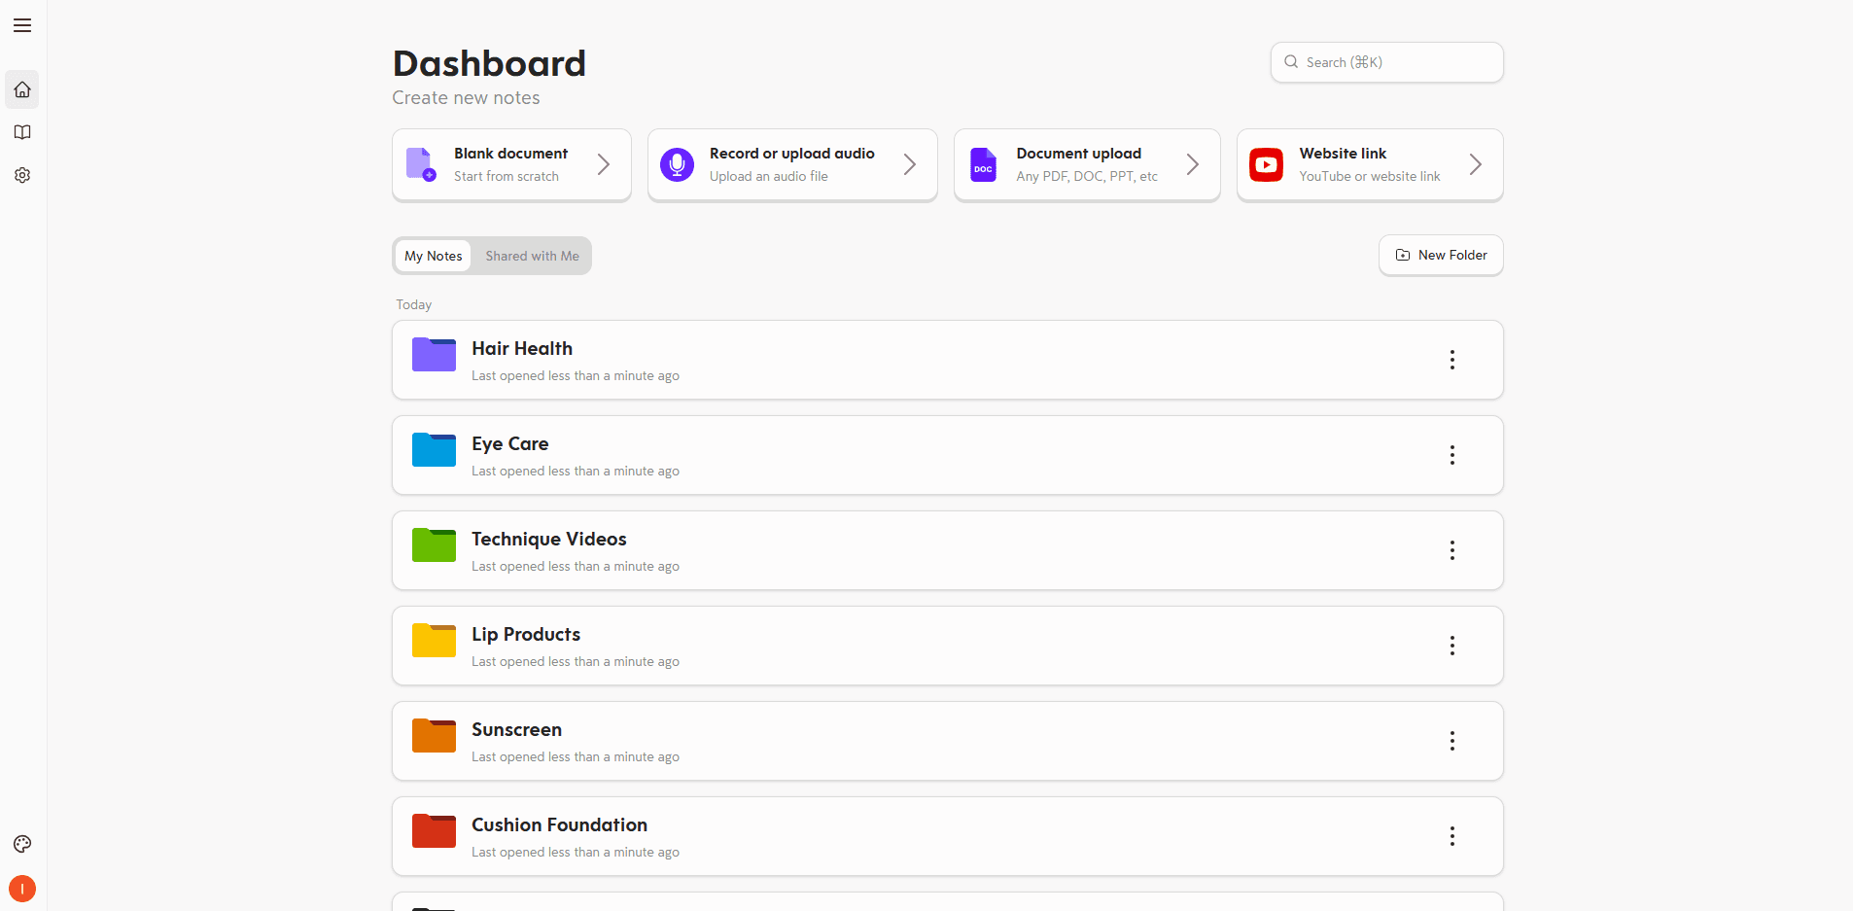Click chevron on Blank document card

click(x=604, y=164)
